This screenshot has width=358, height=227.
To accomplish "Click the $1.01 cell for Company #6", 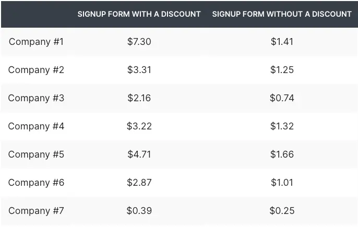I will pos(282,183).
